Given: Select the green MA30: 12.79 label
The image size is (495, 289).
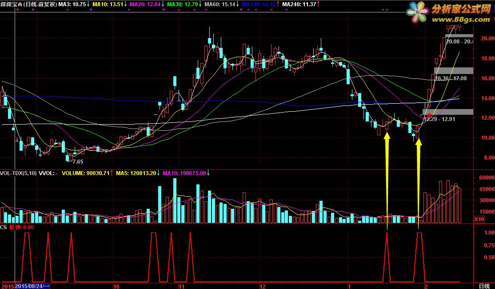Looking at the screenshot, I should click(x=183, y=4).
